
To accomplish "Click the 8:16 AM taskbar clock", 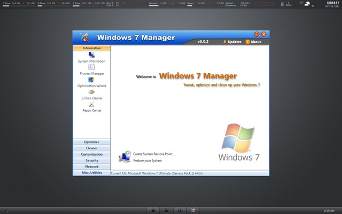I will [329, 211].
